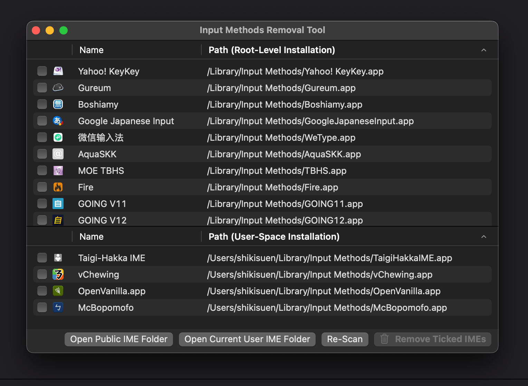Click the Boshiamy app icon
The height and width of the screenshot is (386, 528).
[x=58, y=104]
